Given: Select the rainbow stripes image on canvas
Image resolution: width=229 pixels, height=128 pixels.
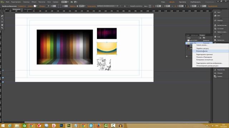Looking at the screenshot, I should click(x=65, y=47).
